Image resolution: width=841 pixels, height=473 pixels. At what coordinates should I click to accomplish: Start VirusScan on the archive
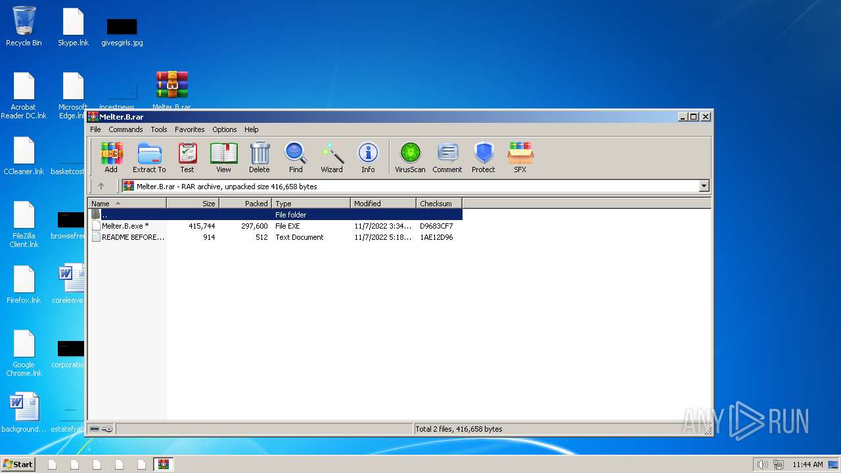pos(410,158)
